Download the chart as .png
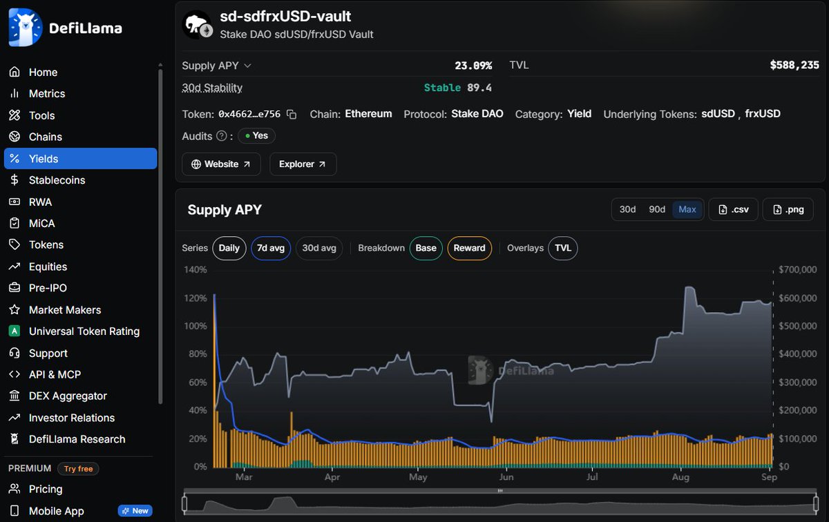The width and height of the screenshot is (829, 522). (x=788, y=209)
